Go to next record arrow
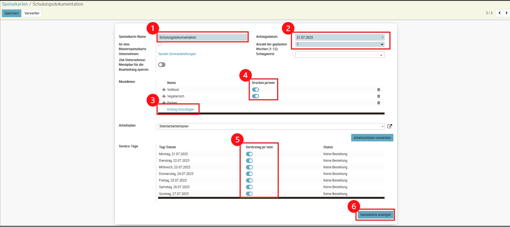Screen dimensions: 510x227 pos(506,13)
